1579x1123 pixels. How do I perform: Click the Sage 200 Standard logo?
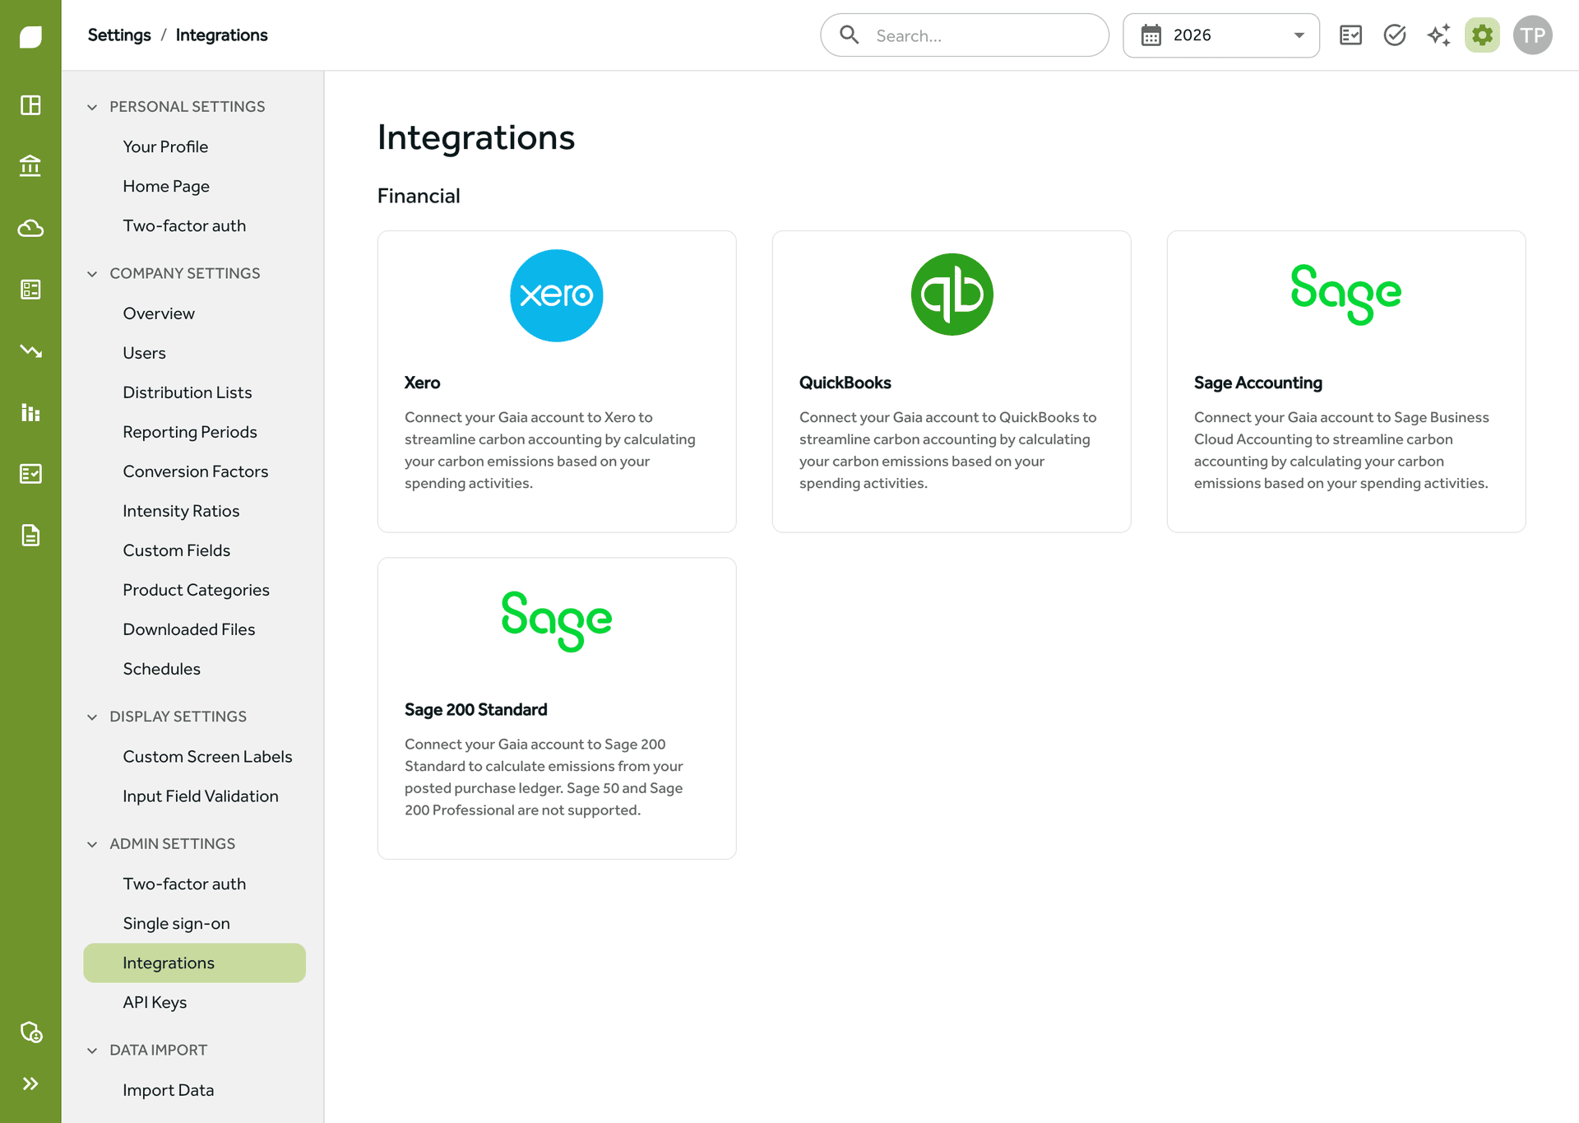[x=557, y=621]
